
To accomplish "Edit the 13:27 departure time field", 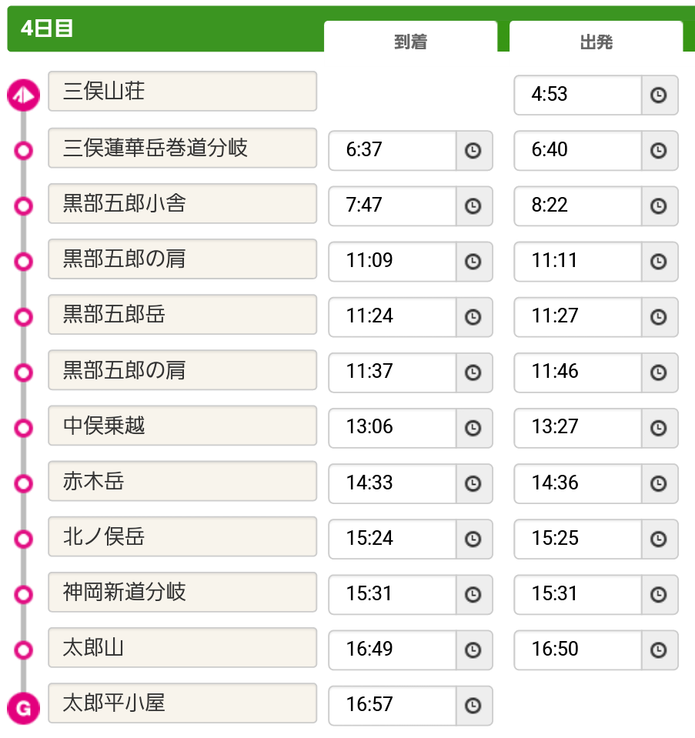I will [x=578, y=429].
